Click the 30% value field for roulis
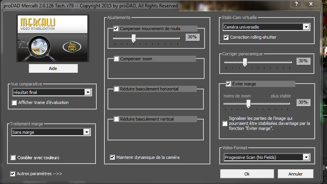Viewport: 327px width, 184px height. 192,37
